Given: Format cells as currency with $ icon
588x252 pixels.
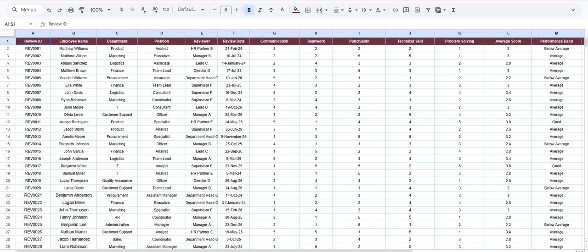Looking at the screenshot, I should click(121, 10).
